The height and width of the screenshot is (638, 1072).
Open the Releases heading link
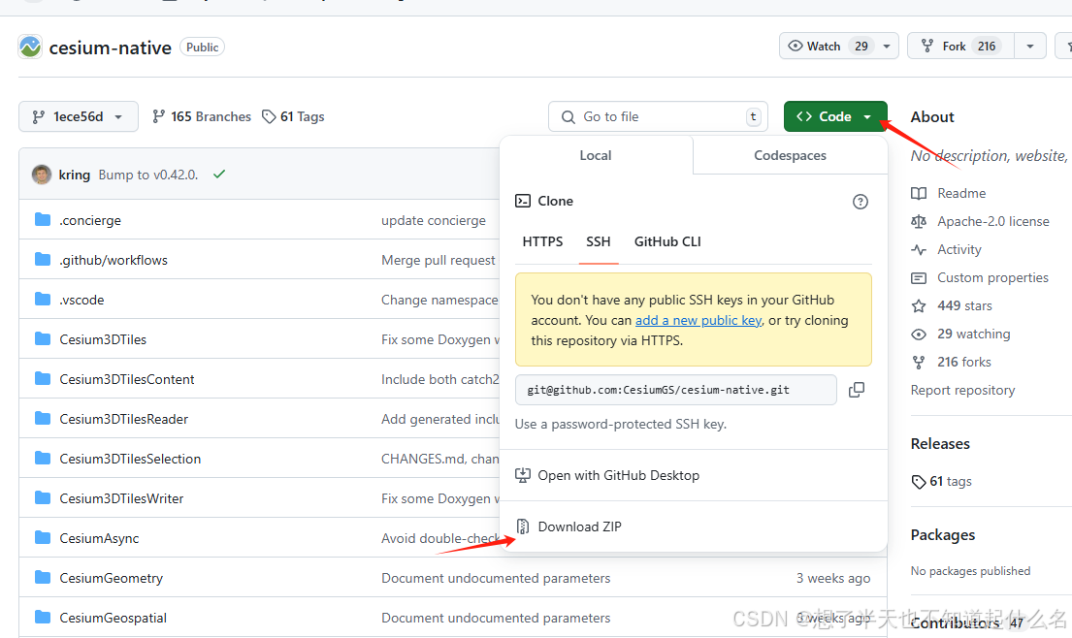pos(940,444)
